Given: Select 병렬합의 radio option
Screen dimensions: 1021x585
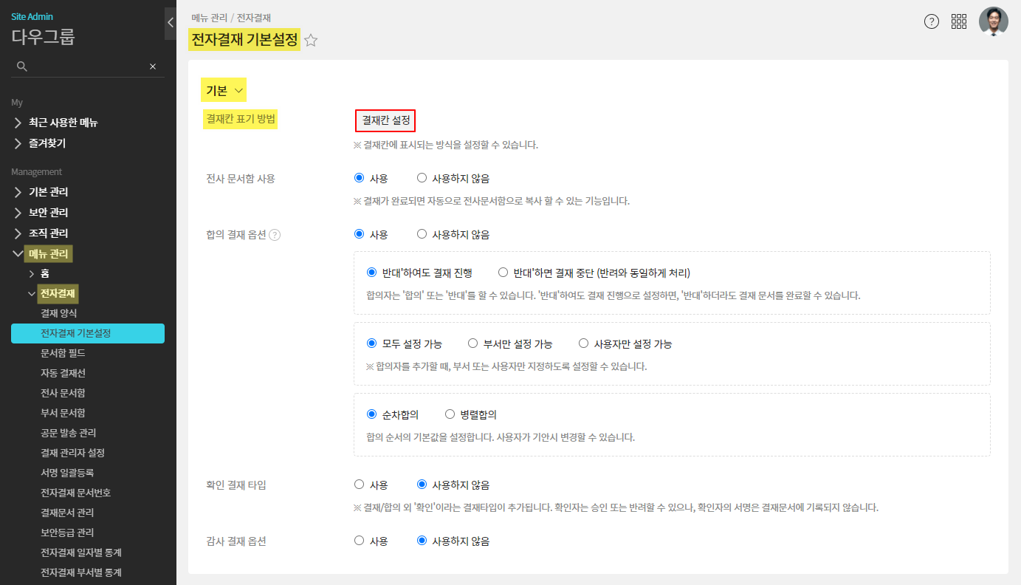Looking at the screenshot, I should pyautogui.click(x=450, y=414).
